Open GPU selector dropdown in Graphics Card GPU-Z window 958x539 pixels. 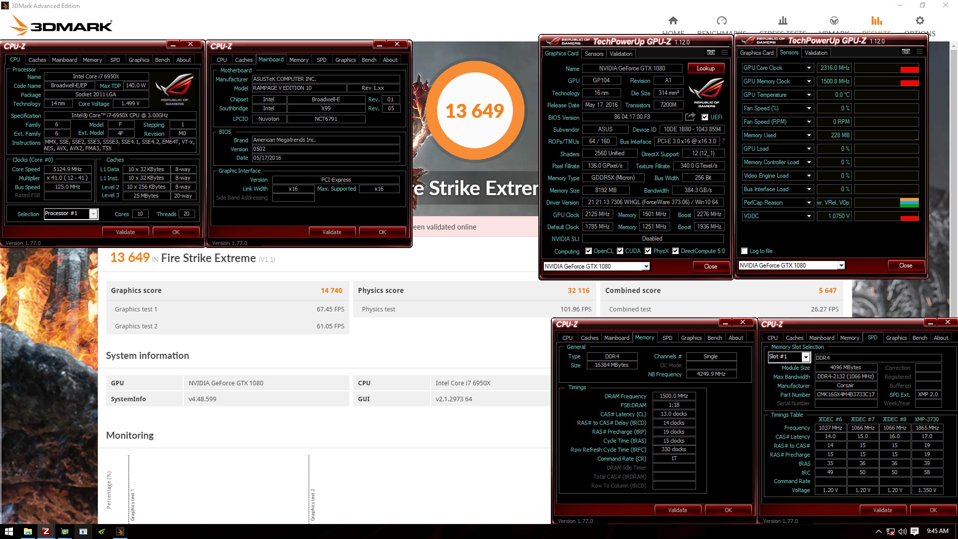click(646, 267)
